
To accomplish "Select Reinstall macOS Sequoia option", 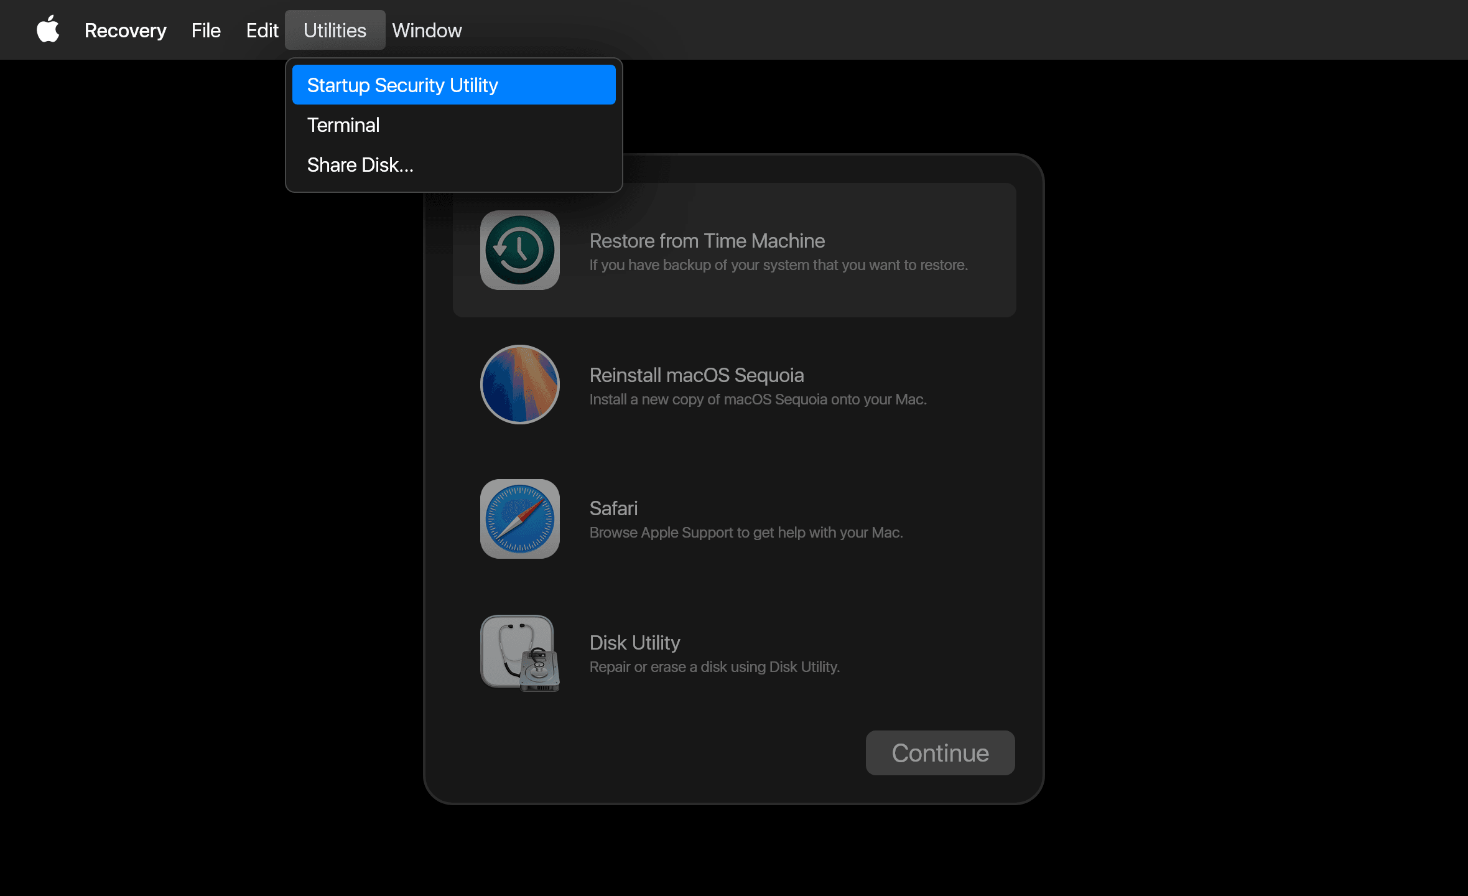I will [x=734, y=385].
